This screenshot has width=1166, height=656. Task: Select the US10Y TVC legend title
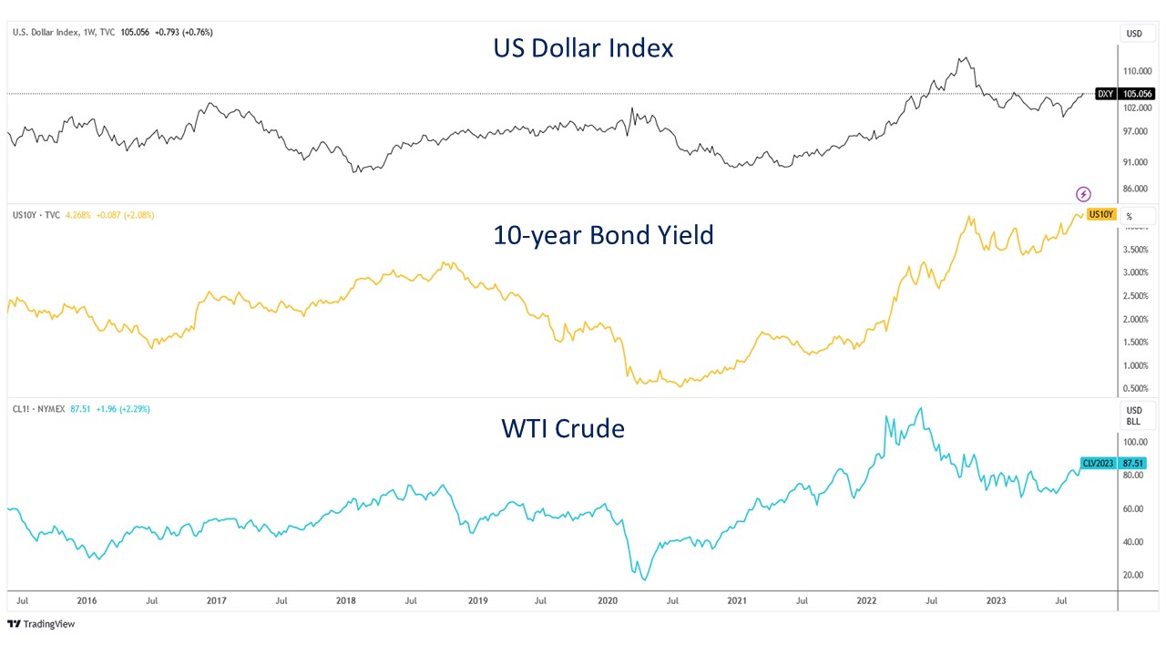36,215
